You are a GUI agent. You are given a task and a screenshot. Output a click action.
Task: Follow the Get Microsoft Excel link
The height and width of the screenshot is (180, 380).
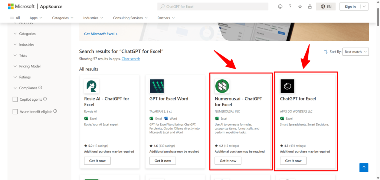(x=101, y=34)
